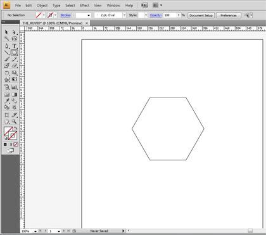
Task: Select the Type tool
Action: [x=14, y=46]
